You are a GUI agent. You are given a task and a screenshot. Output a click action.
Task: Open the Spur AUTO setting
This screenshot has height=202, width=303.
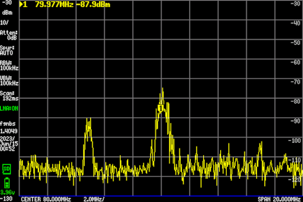(7, 49)
